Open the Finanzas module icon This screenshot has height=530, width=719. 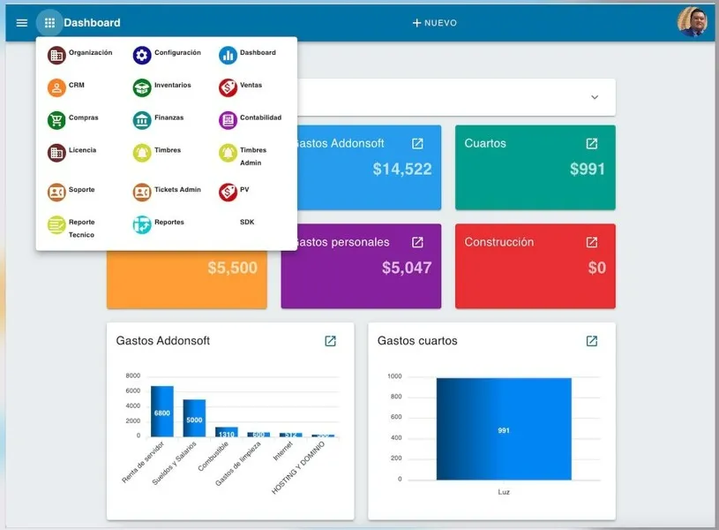pyautogui.click(x=139, y=118)
